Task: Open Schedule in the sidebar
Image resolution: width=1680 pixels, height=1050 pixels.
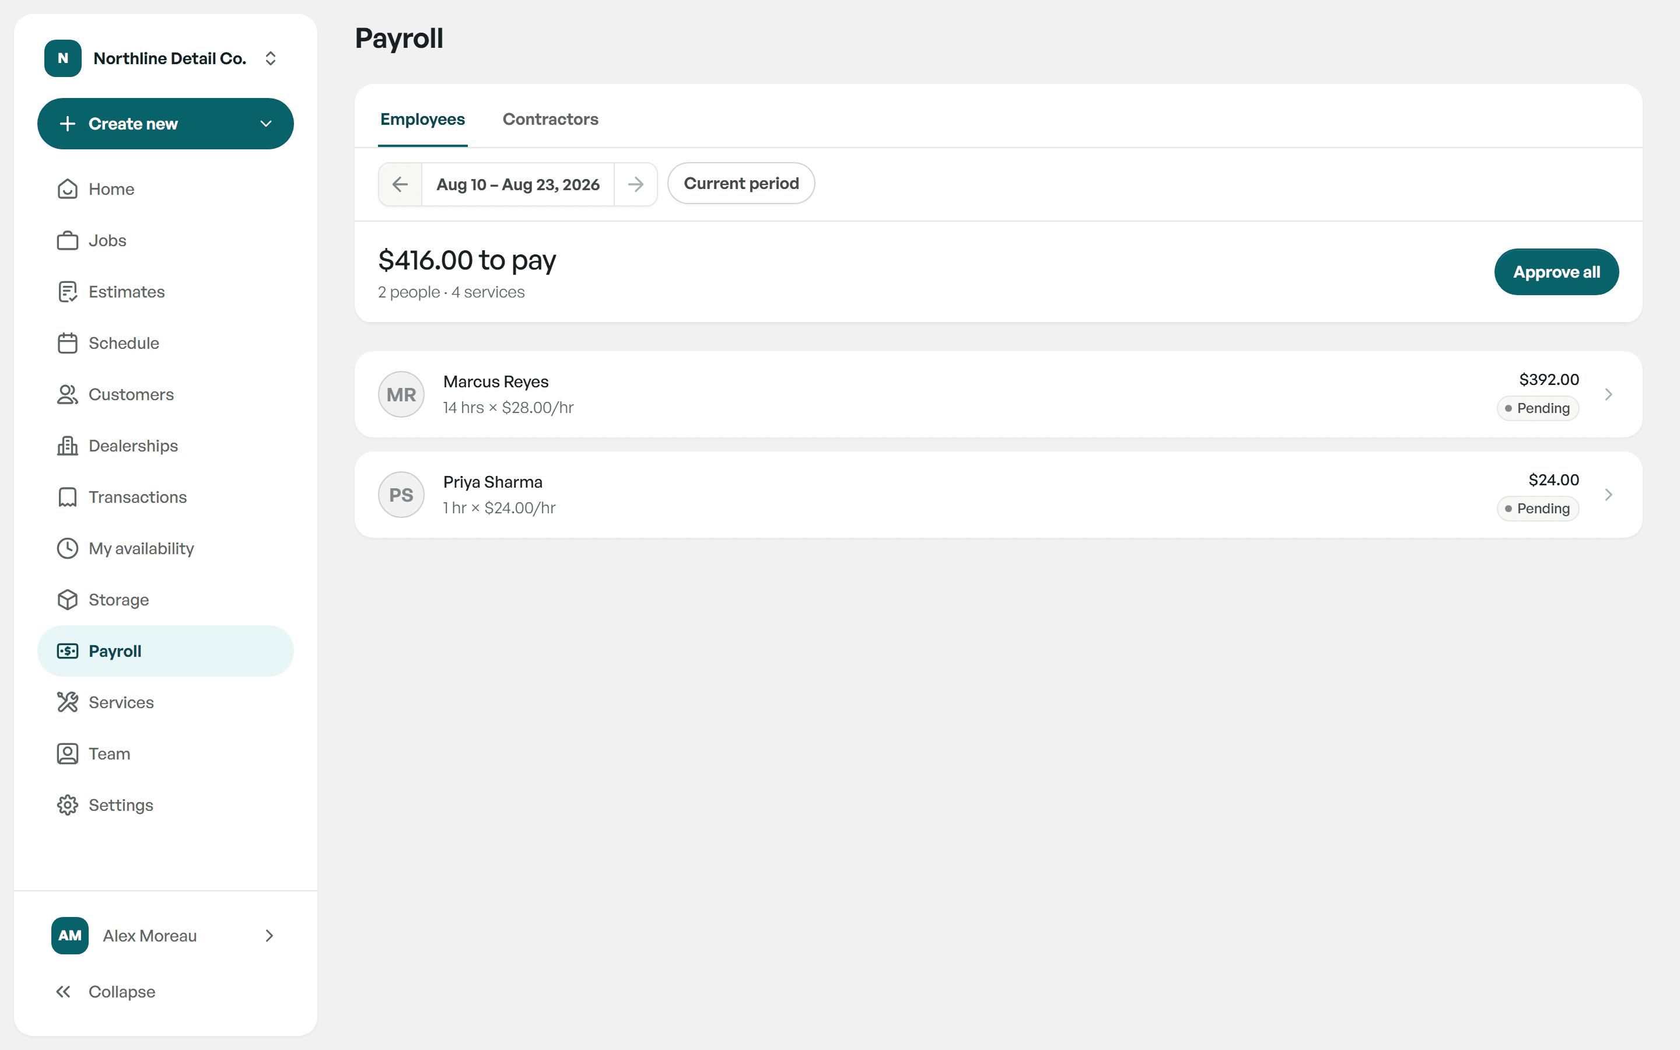Action: (x=166, y=343)
